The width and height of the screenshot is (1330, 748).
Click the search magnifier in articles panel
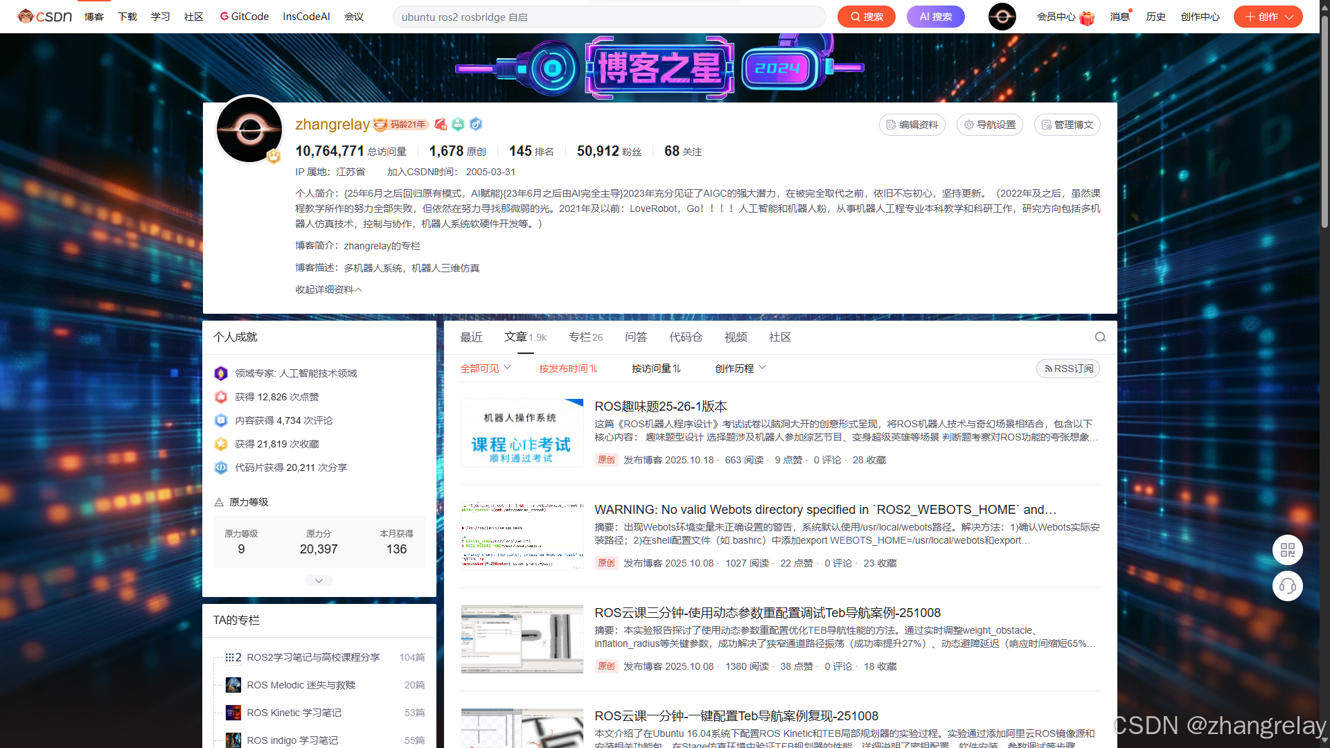pyautogui.click(x=1100, y=337)
